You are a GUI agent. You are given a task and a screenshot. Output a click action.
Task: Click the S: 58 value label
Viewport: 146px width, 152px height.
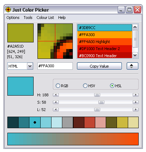tap(42, 102)
